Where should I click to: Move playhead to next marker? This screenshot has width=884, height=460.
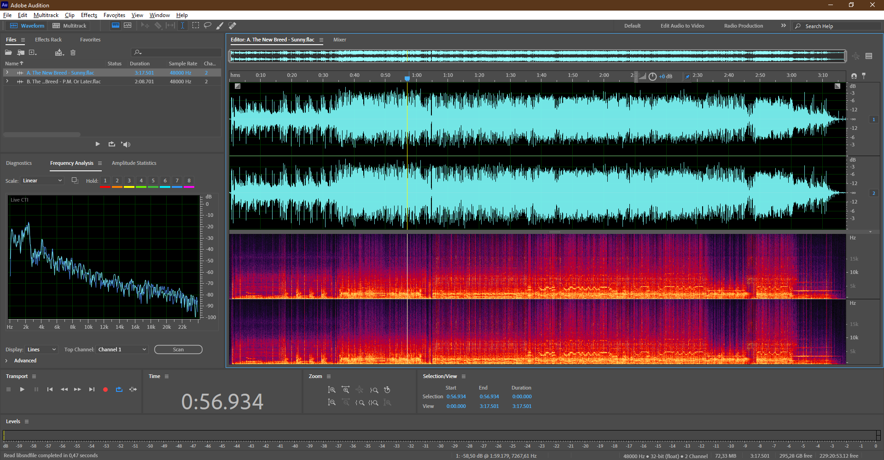coord(92,390)
